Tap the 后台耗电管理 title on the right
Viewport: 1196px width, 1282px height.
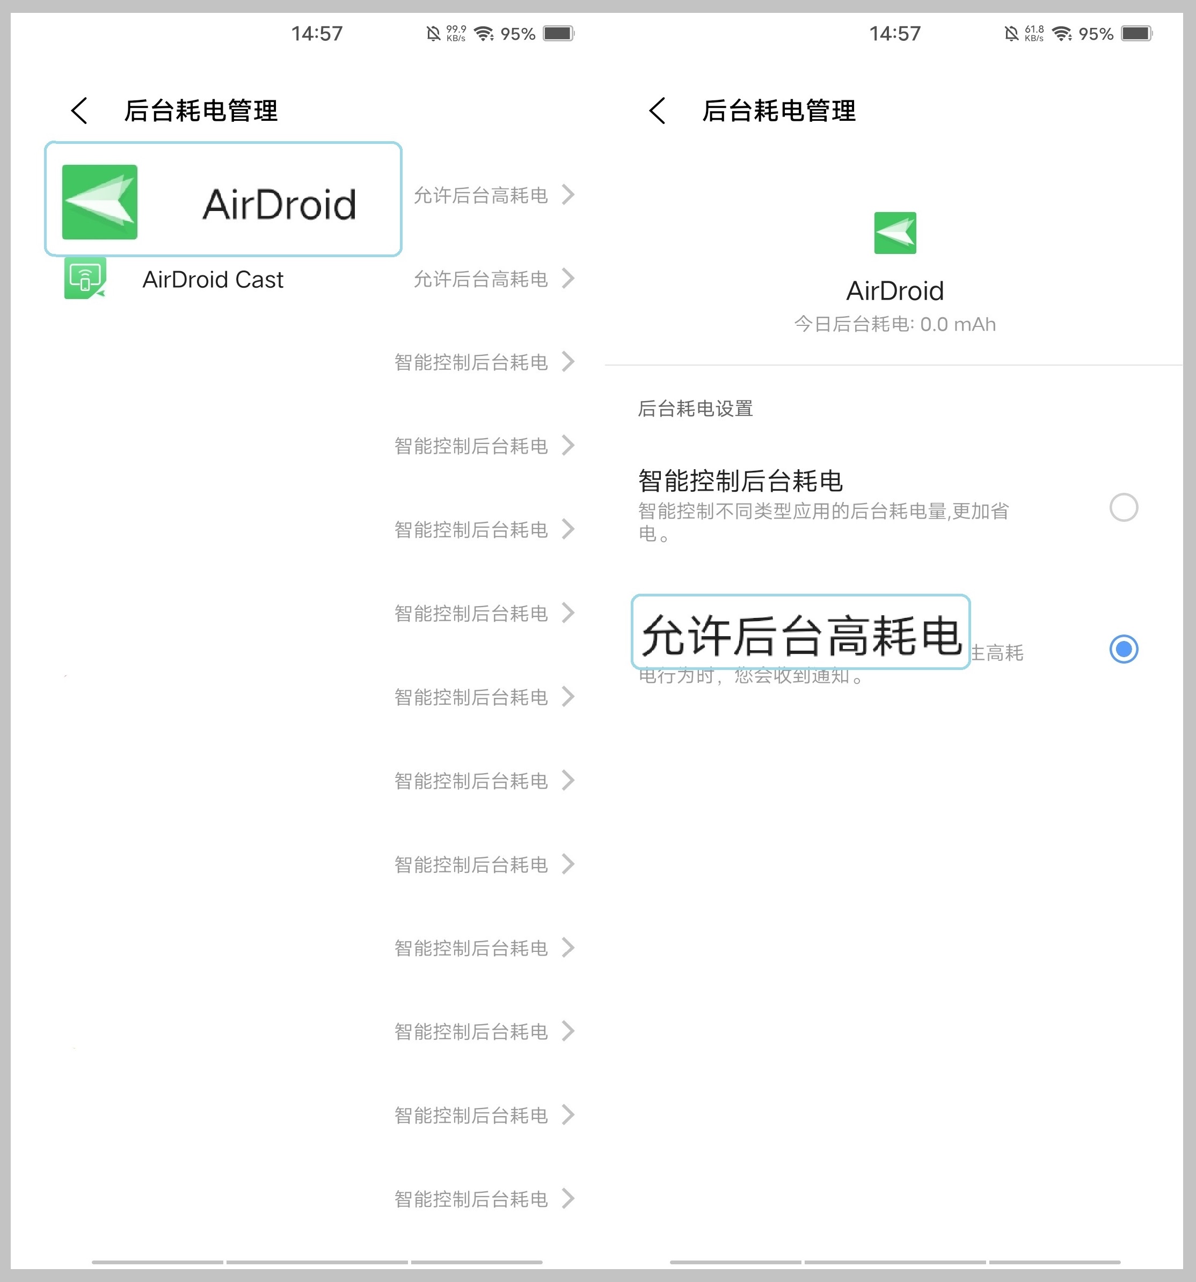click(x=779, y=110)
